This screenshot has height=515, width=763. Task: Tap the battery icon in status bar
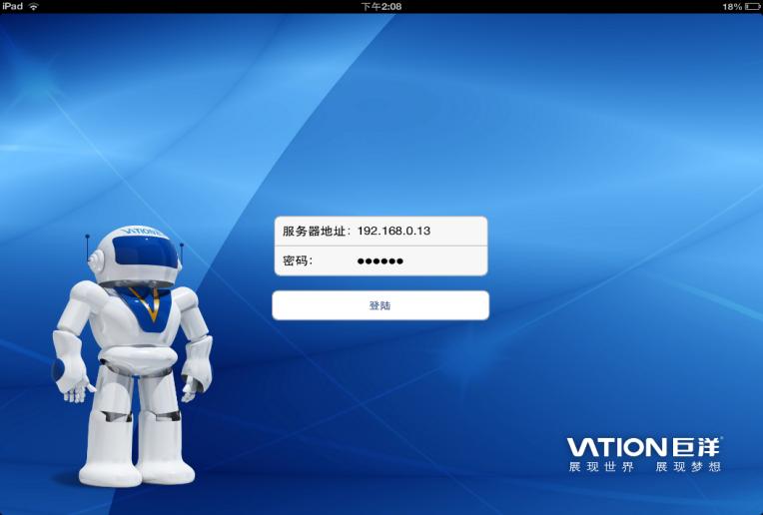click(x=751, y=6)
